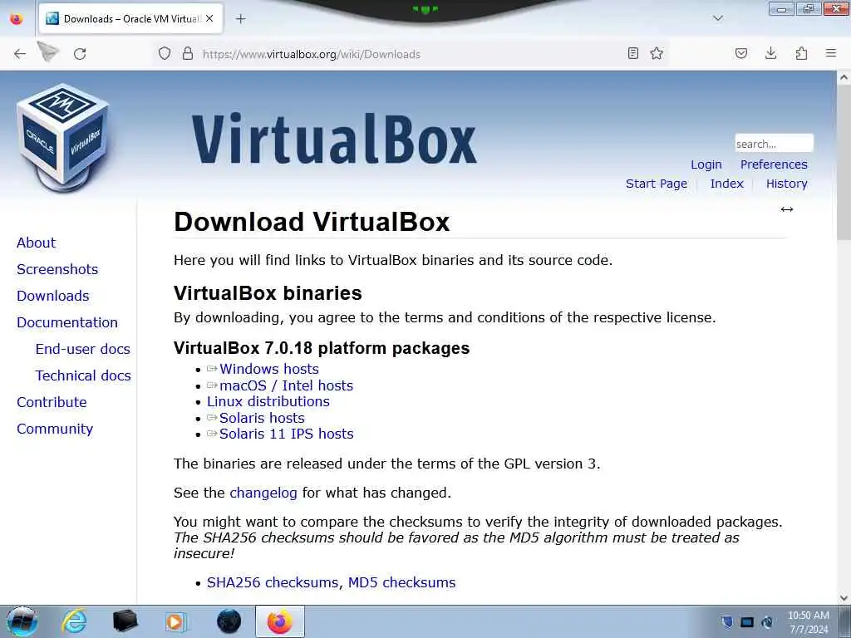Click the monitor icon in system tray
Viewport: 851px width, 638px height.
(x=747, y=622)
